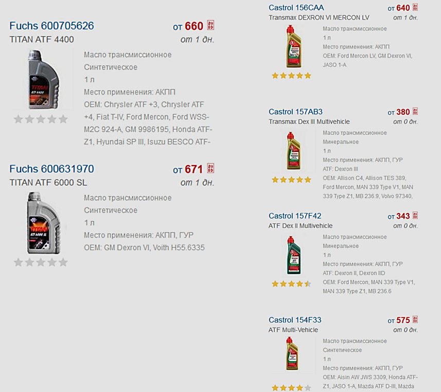The image size is (441, 392).
Task: Open the Castrol 157F42 product link
Action: (295, 216)
